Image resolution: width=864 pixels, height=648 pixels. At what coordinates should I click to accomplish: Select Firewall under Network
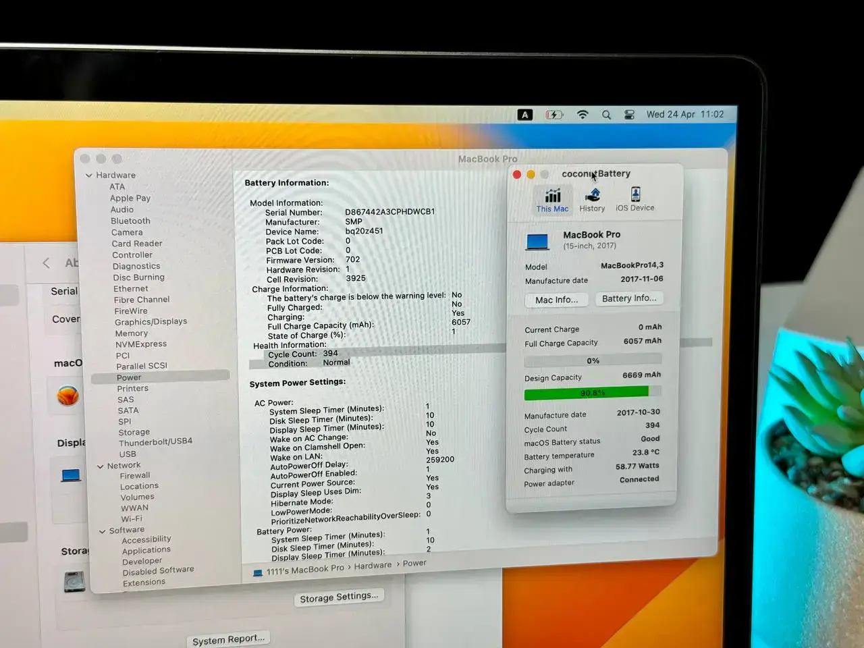tap(135, 476)
